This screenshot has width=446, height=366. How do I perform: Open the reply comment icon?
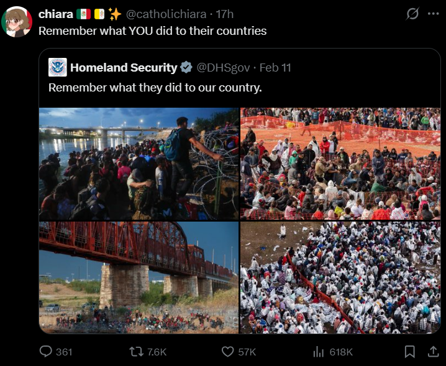(45, 352)
